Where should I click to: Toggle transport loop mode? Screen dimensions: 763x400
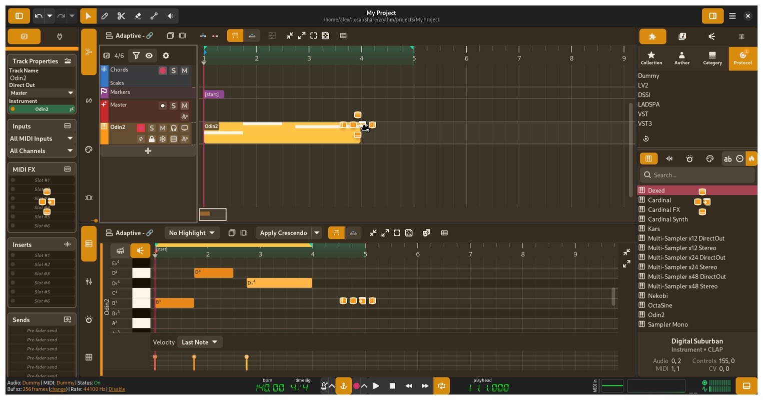[441, 386]
